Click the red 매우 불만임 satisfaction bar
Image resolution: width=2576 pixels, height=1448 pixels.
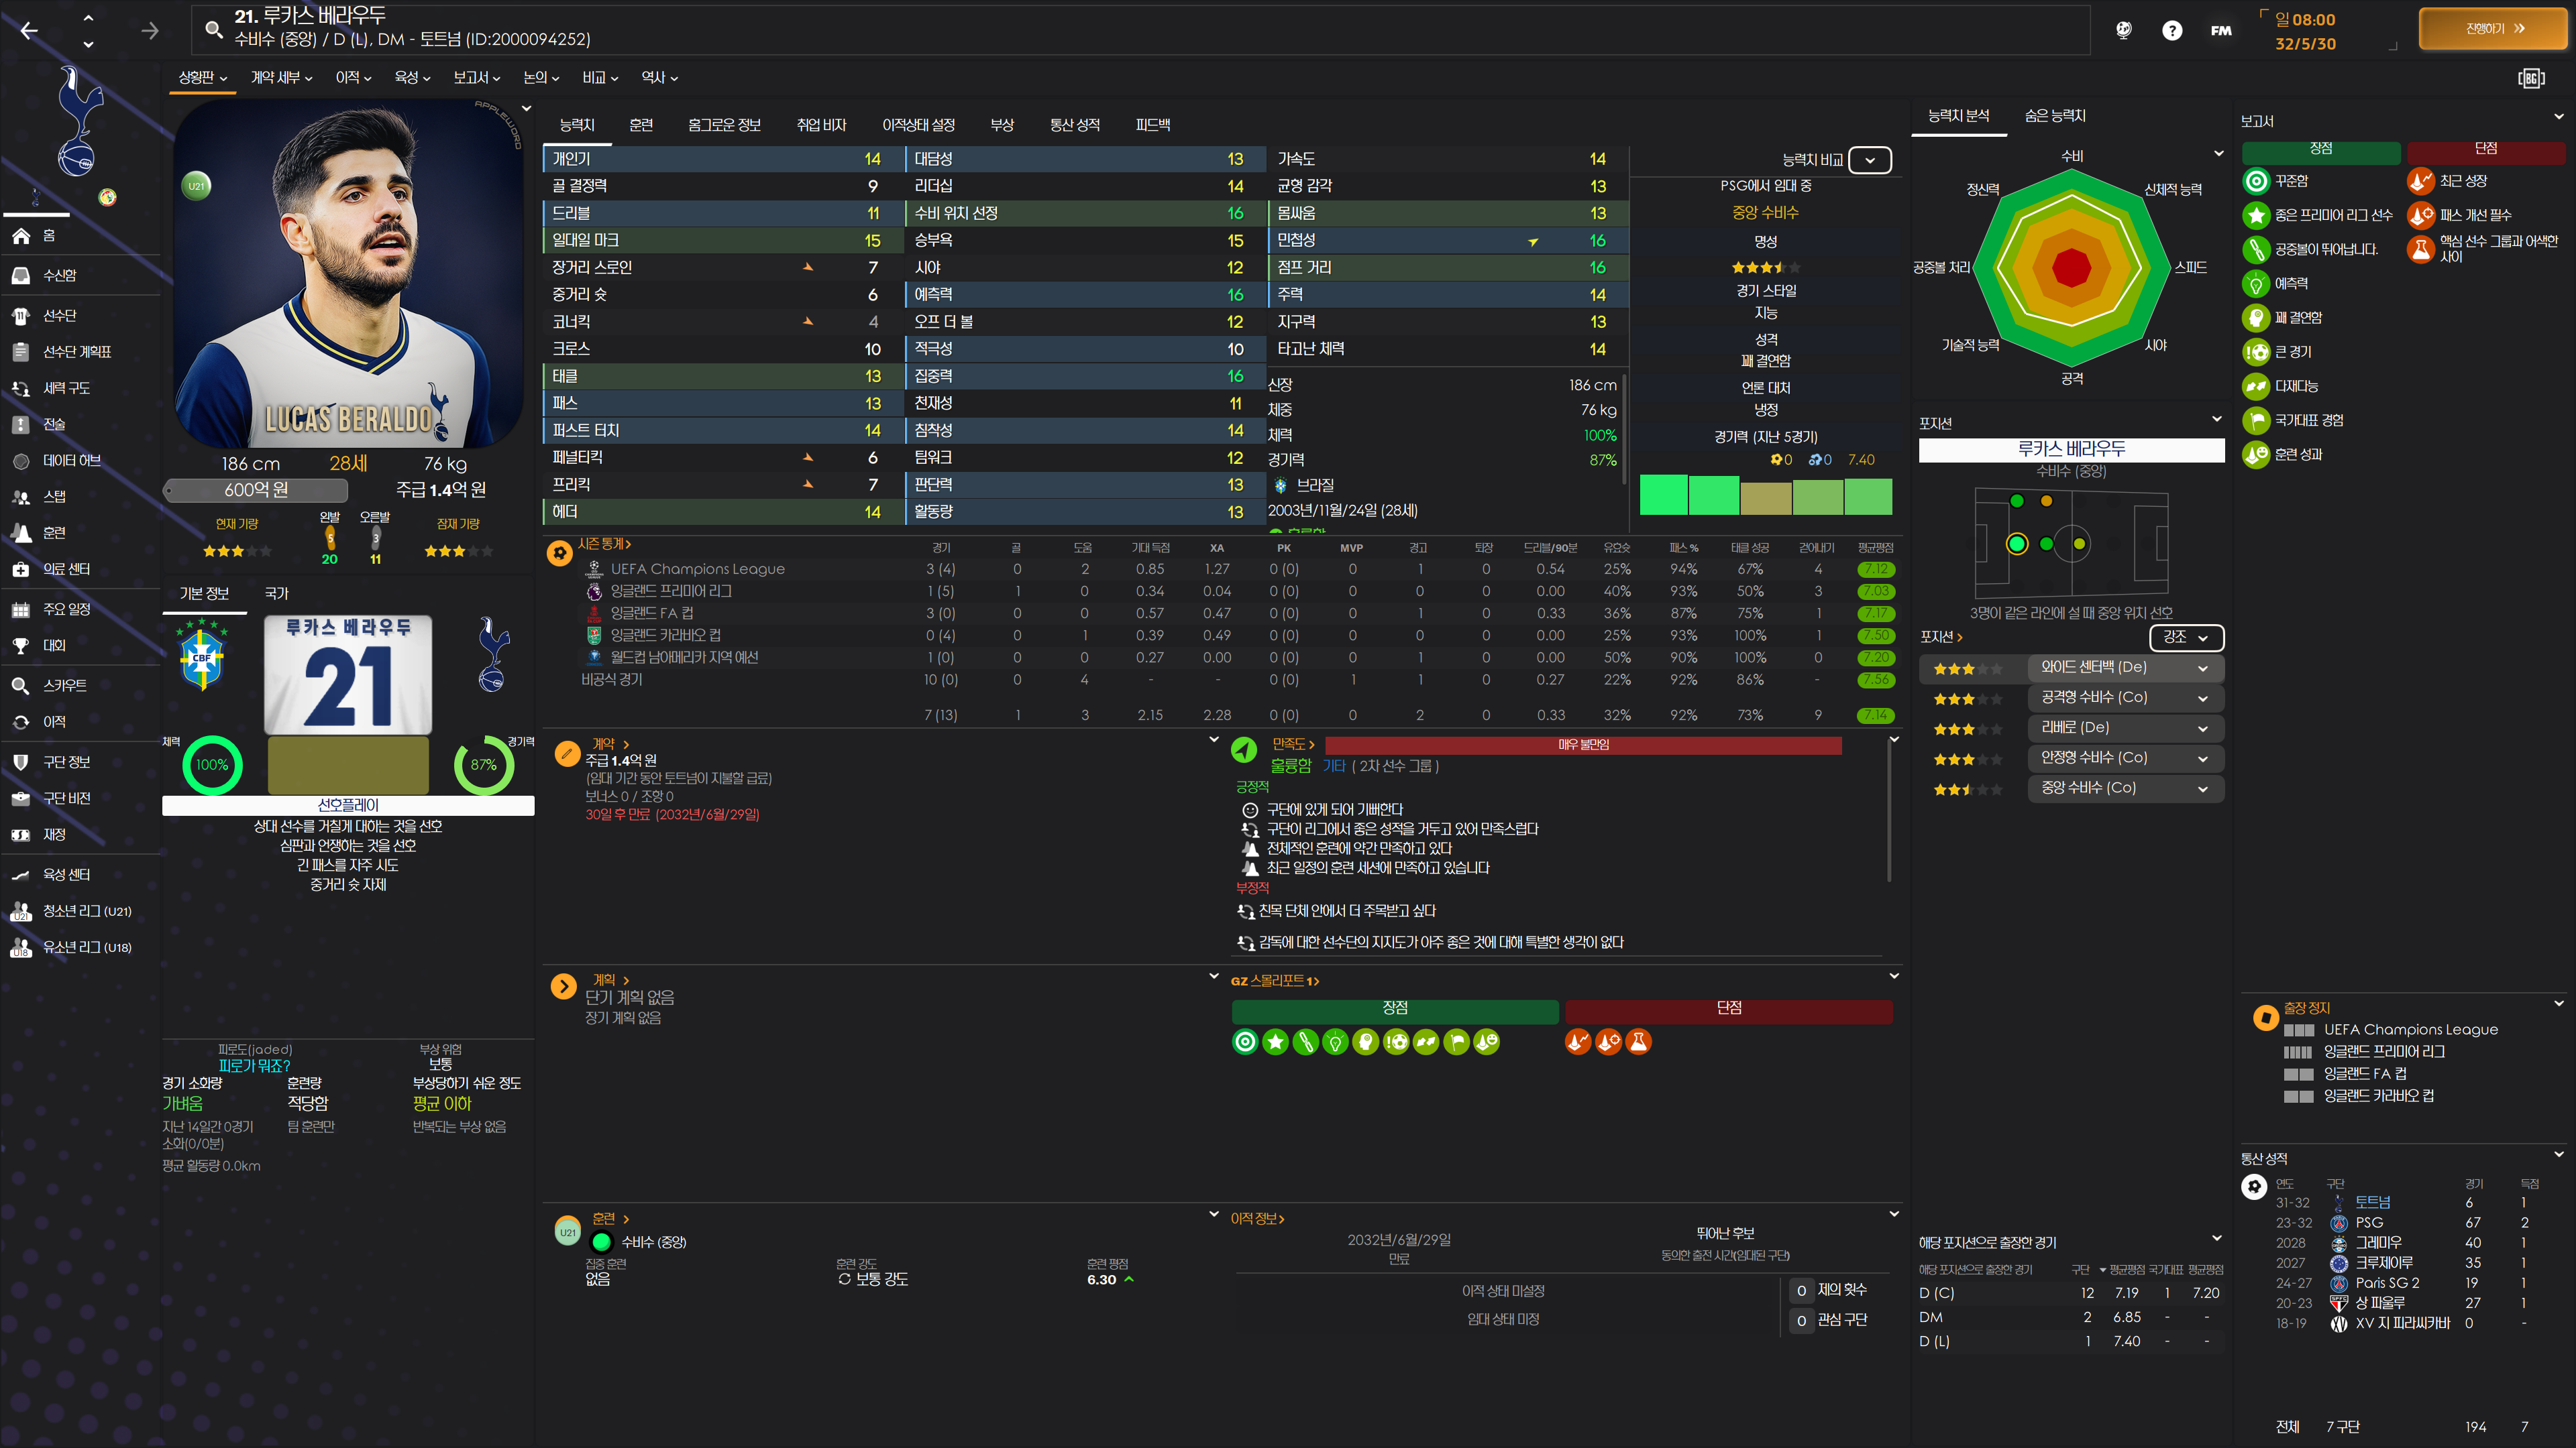pos(1582,745)
